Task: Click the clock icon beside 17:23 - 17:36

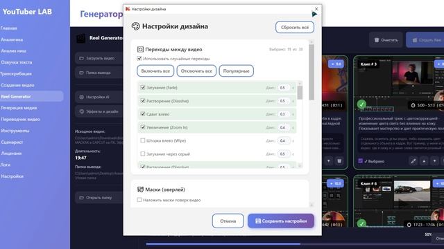Action: click(x=409, y=225)
